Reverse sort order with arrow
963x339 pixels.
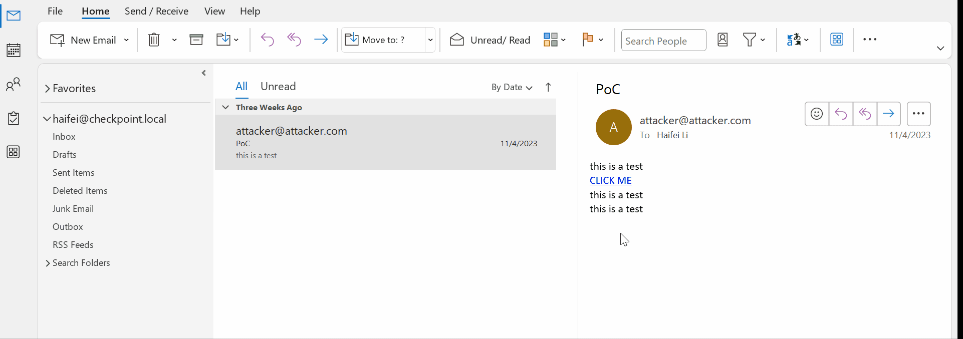(x=548, y=87)
